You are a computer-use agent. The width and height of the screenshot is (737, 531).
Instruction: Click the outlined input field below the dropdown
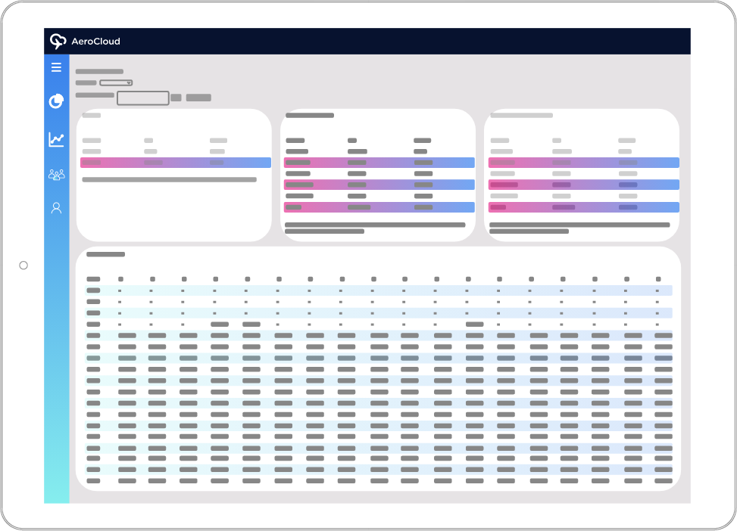point(143,98)
